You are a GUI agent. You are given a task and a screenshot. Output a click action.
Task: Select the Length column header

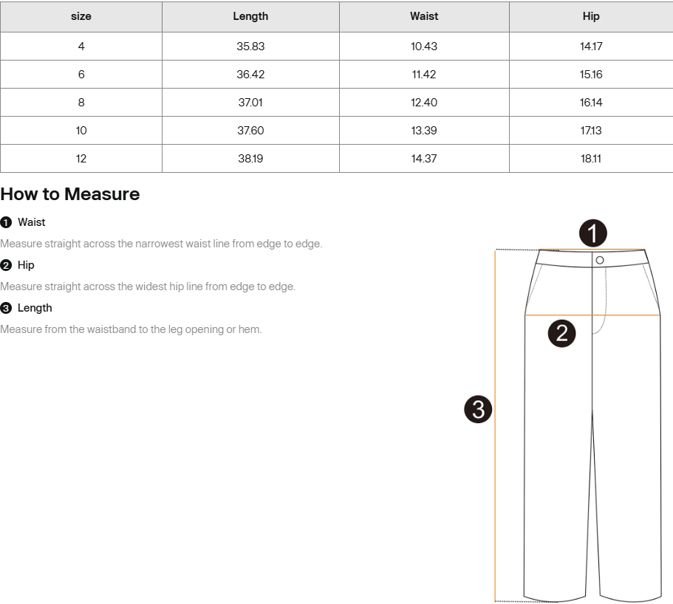[x=250, y=16]
